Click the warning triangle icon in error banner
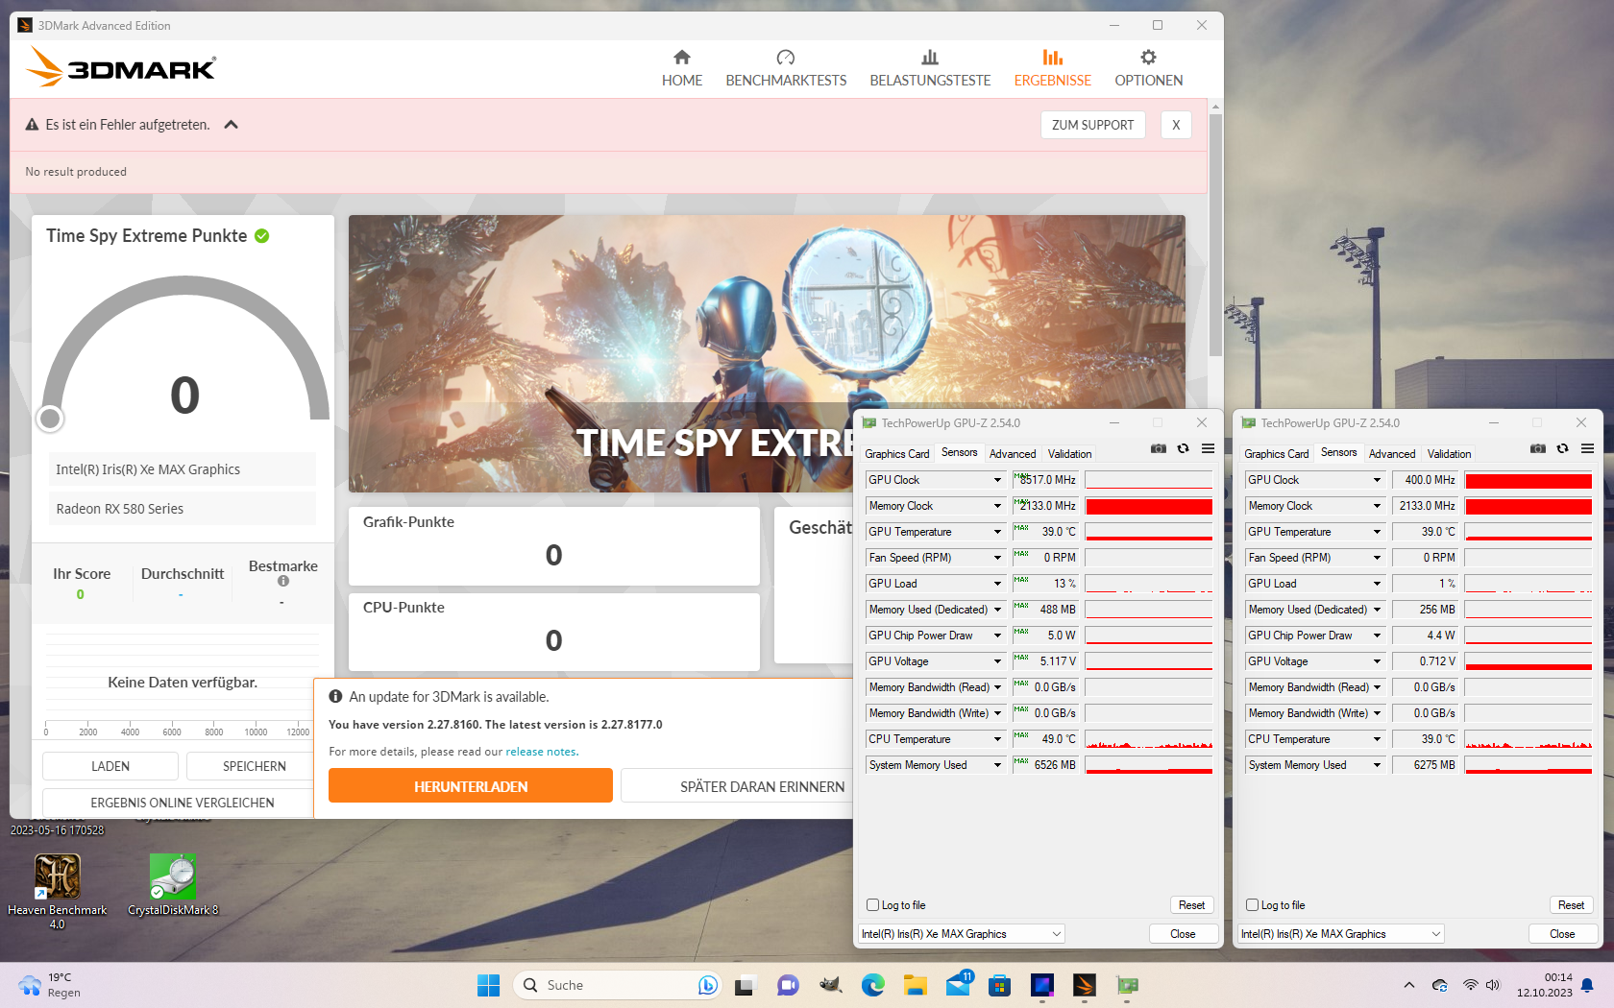This screenshot has height=1008, width=1614. (32, 125)
